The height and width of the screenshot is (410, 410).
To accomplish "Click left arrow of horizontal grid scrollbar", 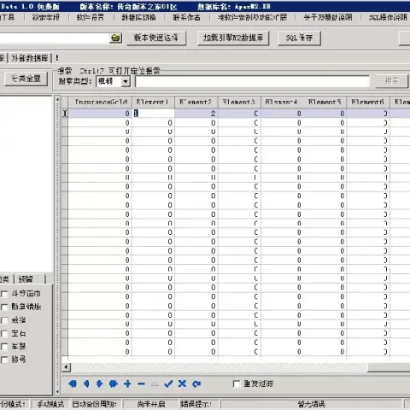I will (66, 366).
